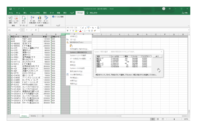The width and height of the screenshot is (197, 126).
Task: Click the Undo arrow icon
Action: (14, 9)
